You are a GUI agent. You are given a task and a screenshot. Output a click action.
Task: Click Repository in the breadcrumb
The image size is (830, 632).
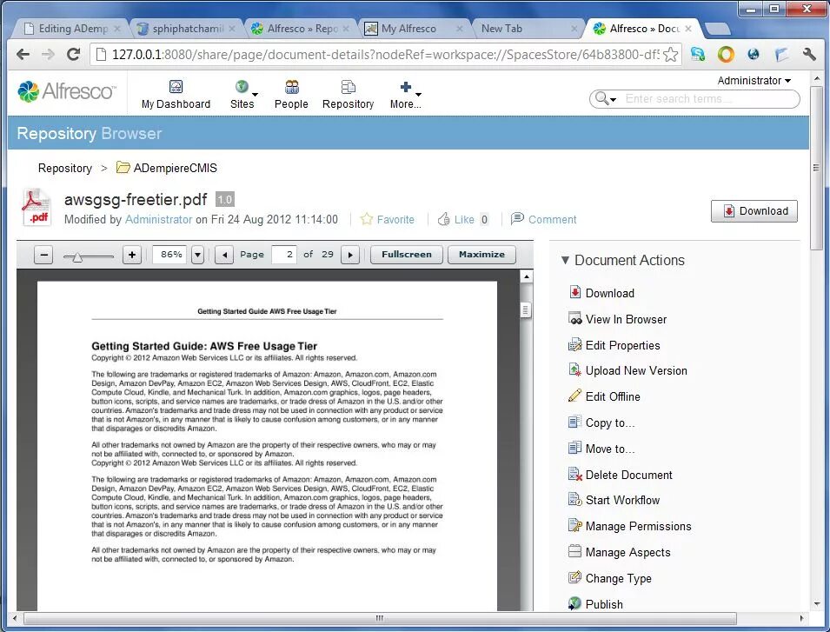click(x=64, y=168)
